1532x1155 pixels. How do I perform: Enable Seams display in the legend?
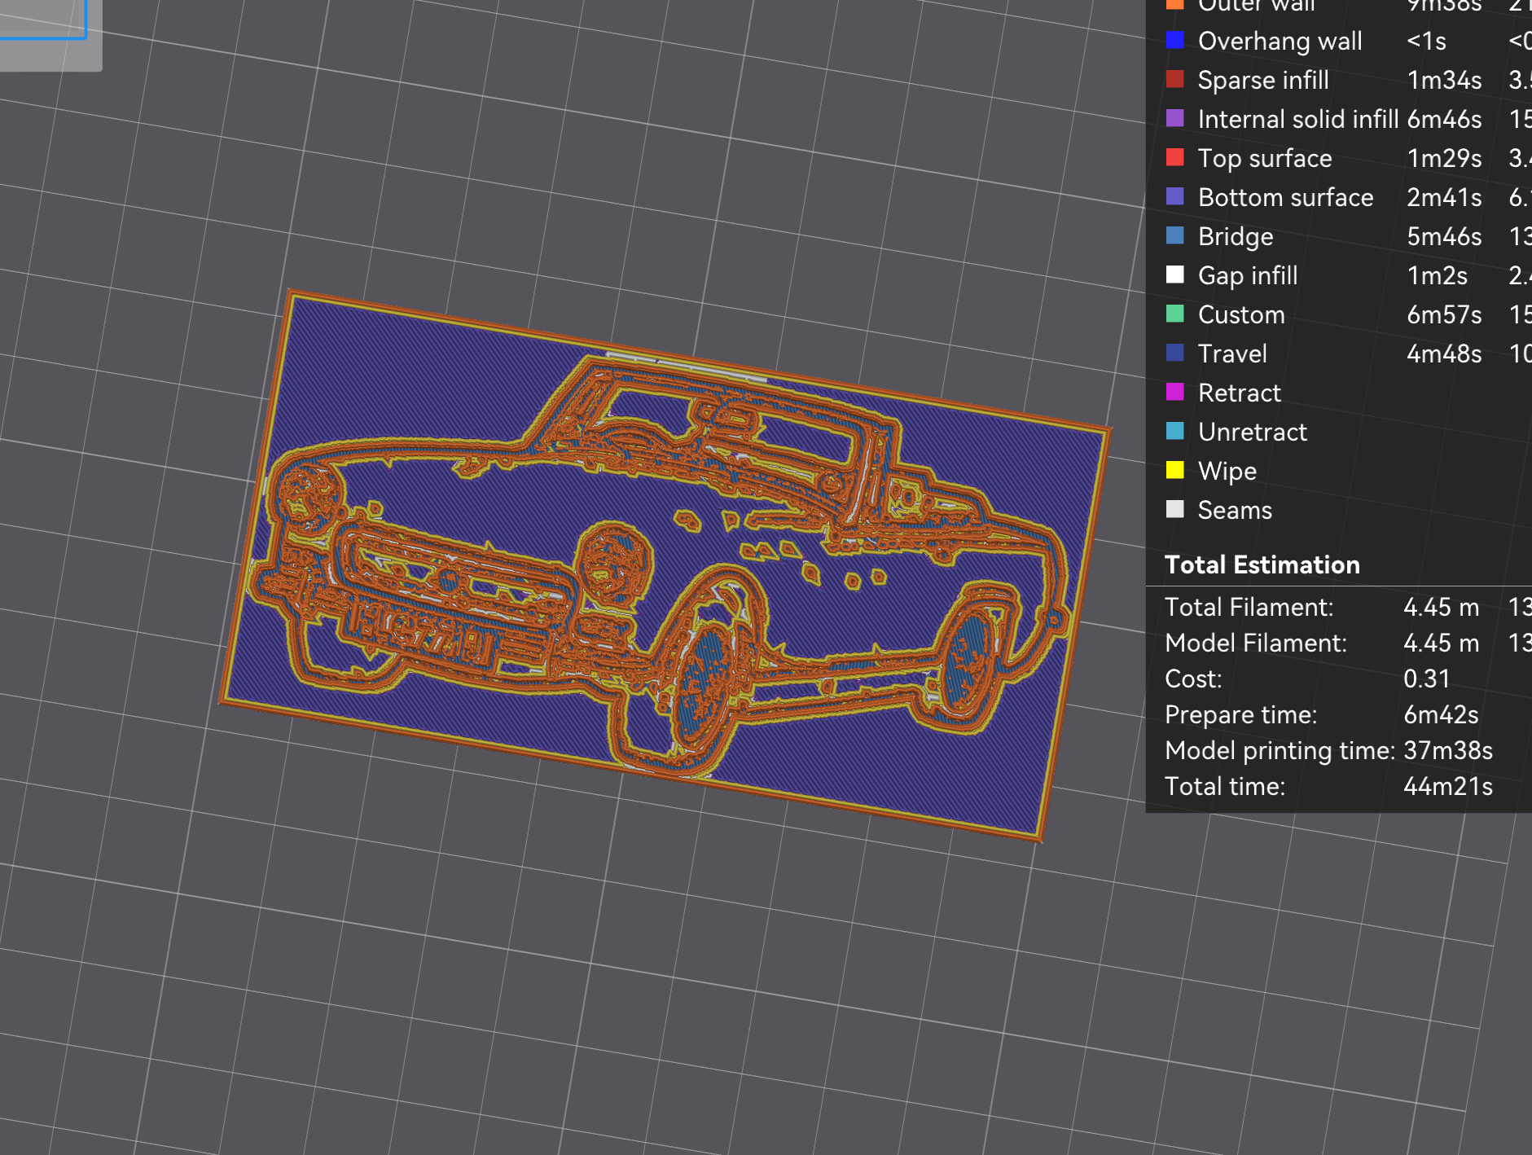point(1234,510)
